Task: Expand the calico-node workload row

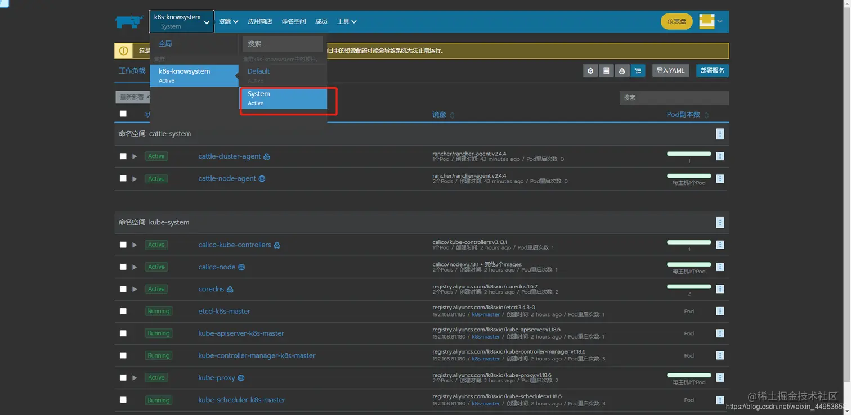Action: click(135, 267)
